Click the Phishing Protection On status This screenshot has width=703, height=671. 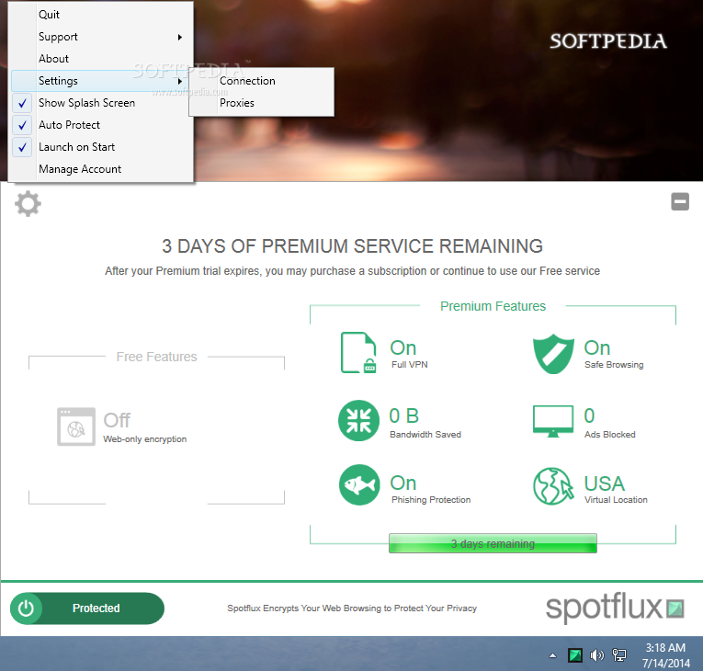(x=403, y=483)
